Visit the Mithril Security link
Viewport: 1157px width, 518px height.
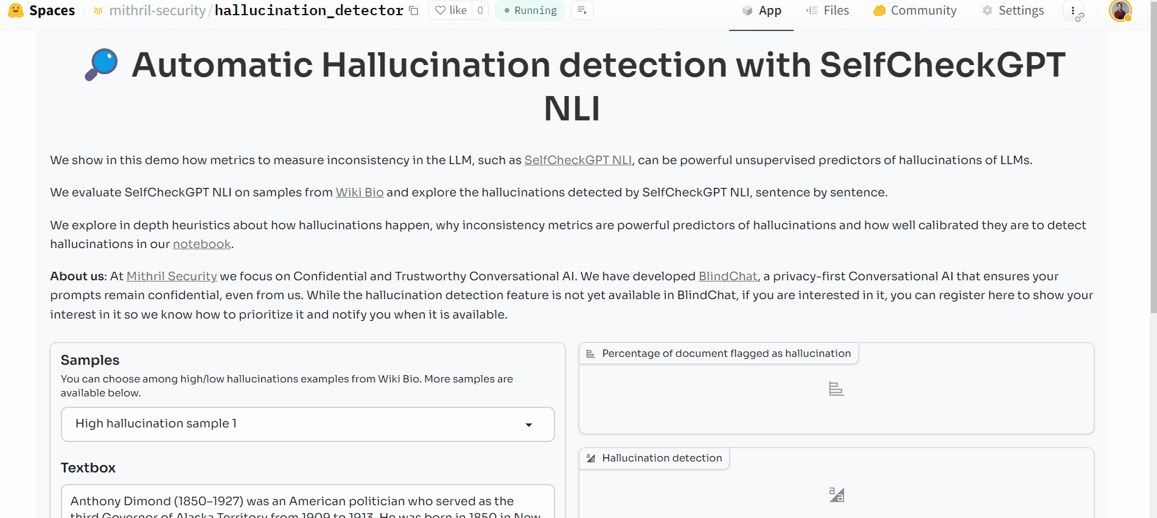[172, 276]
